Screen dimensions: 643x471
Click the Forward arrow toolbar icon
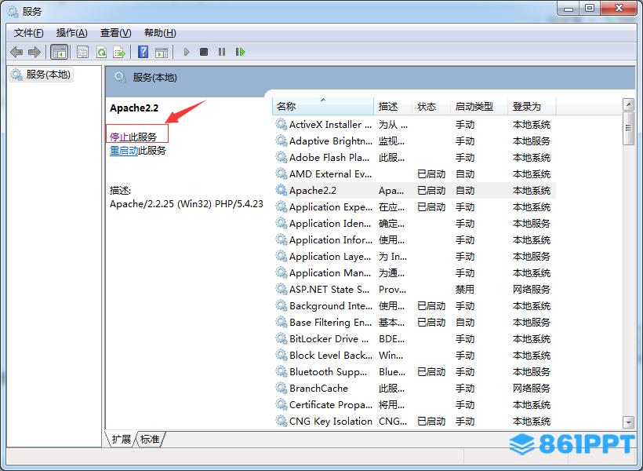click(34, 52)
